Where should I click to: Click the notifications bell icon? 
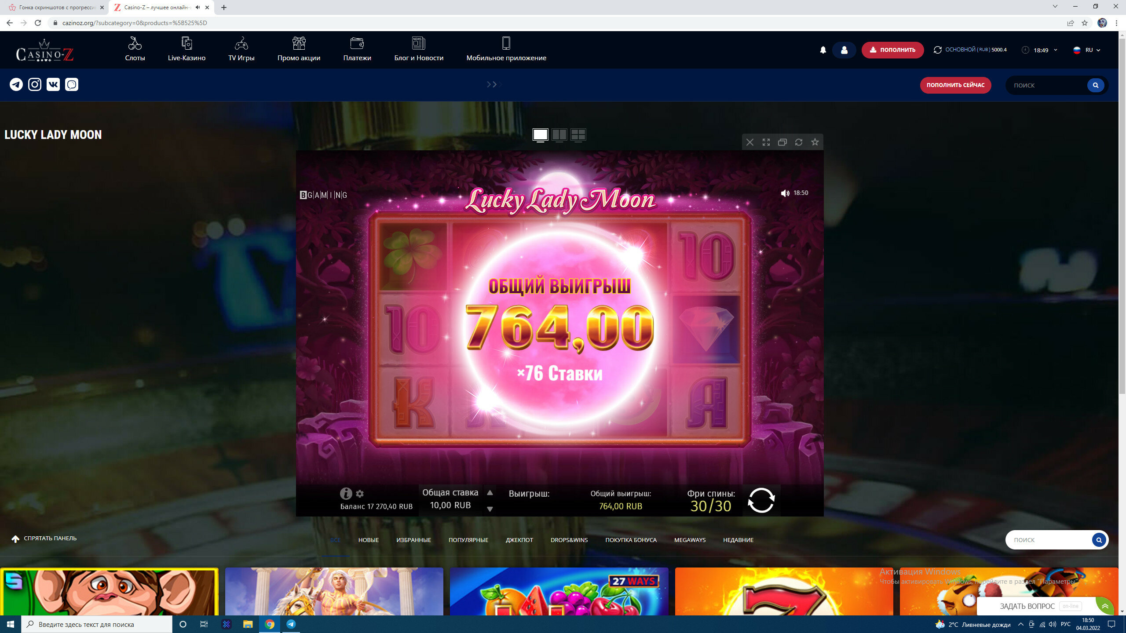pos(823,50)
